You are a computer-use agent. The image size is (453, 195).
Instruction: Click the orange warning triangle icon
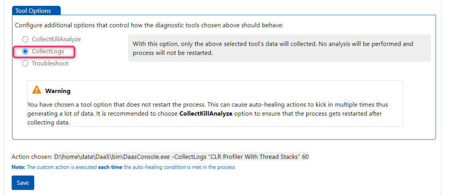point(37,90)
